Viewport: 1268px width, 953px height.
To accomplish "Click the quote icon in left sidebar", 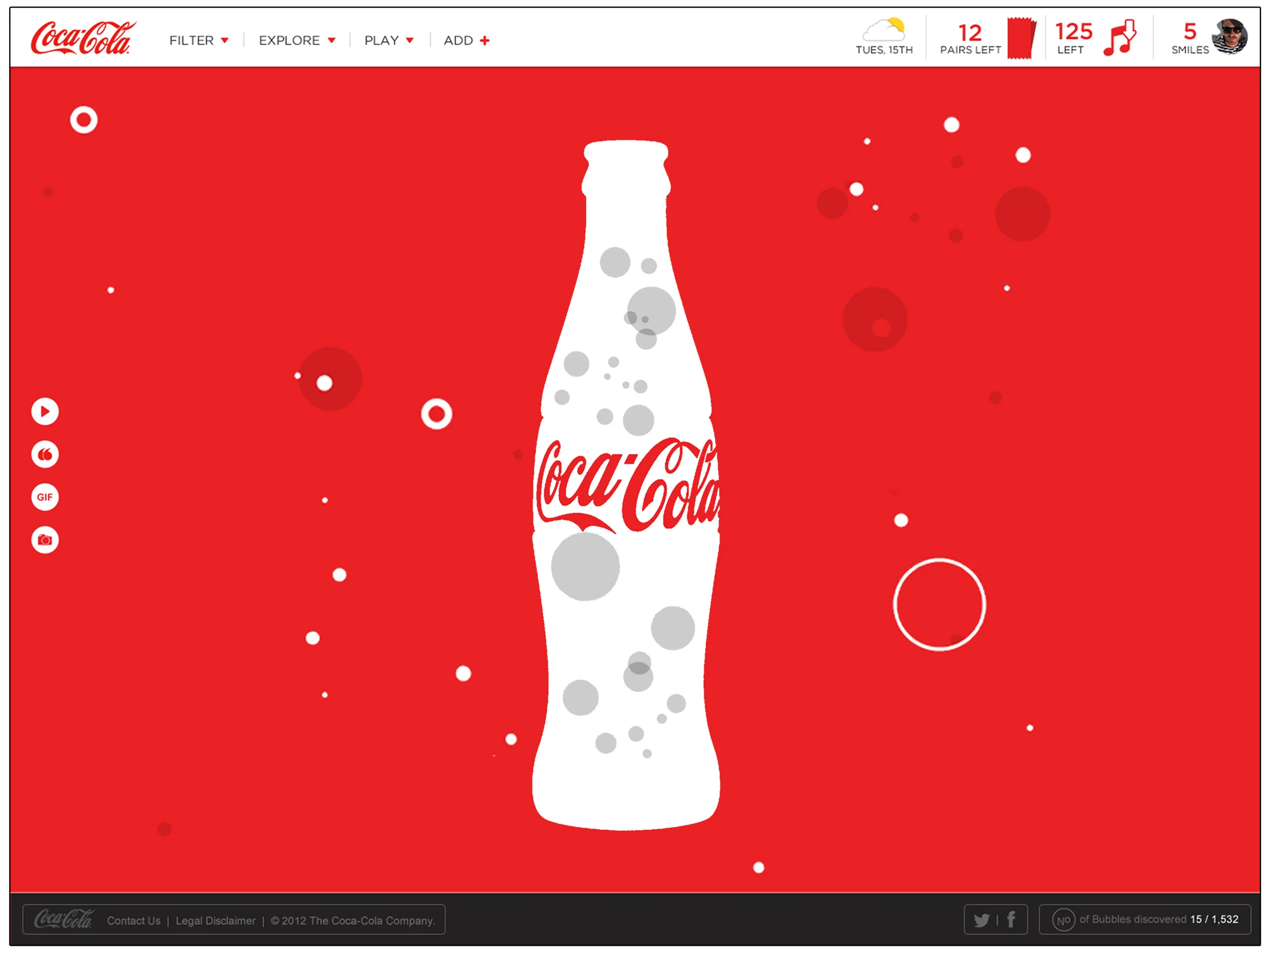I will (45, 455).
